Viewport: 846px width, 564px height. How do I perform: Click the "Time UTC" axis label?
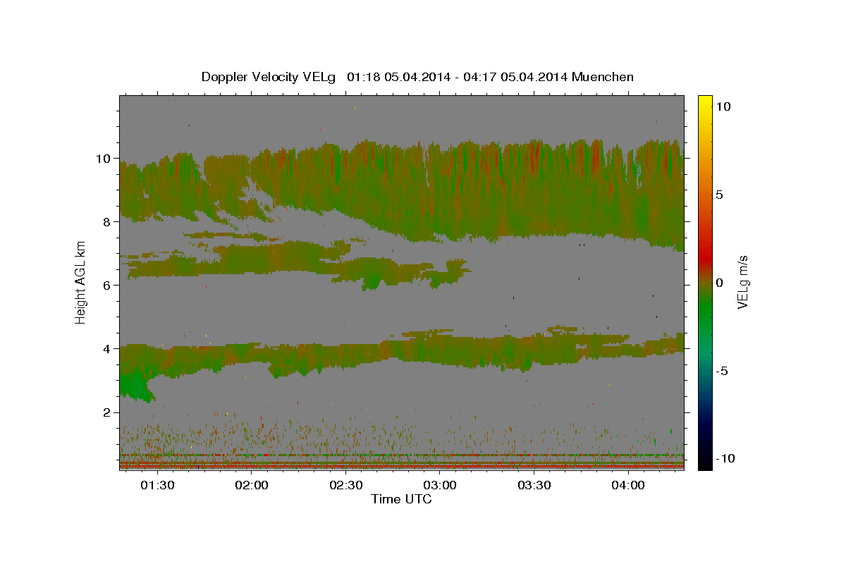pyautogui.click(x=401, y=500)
